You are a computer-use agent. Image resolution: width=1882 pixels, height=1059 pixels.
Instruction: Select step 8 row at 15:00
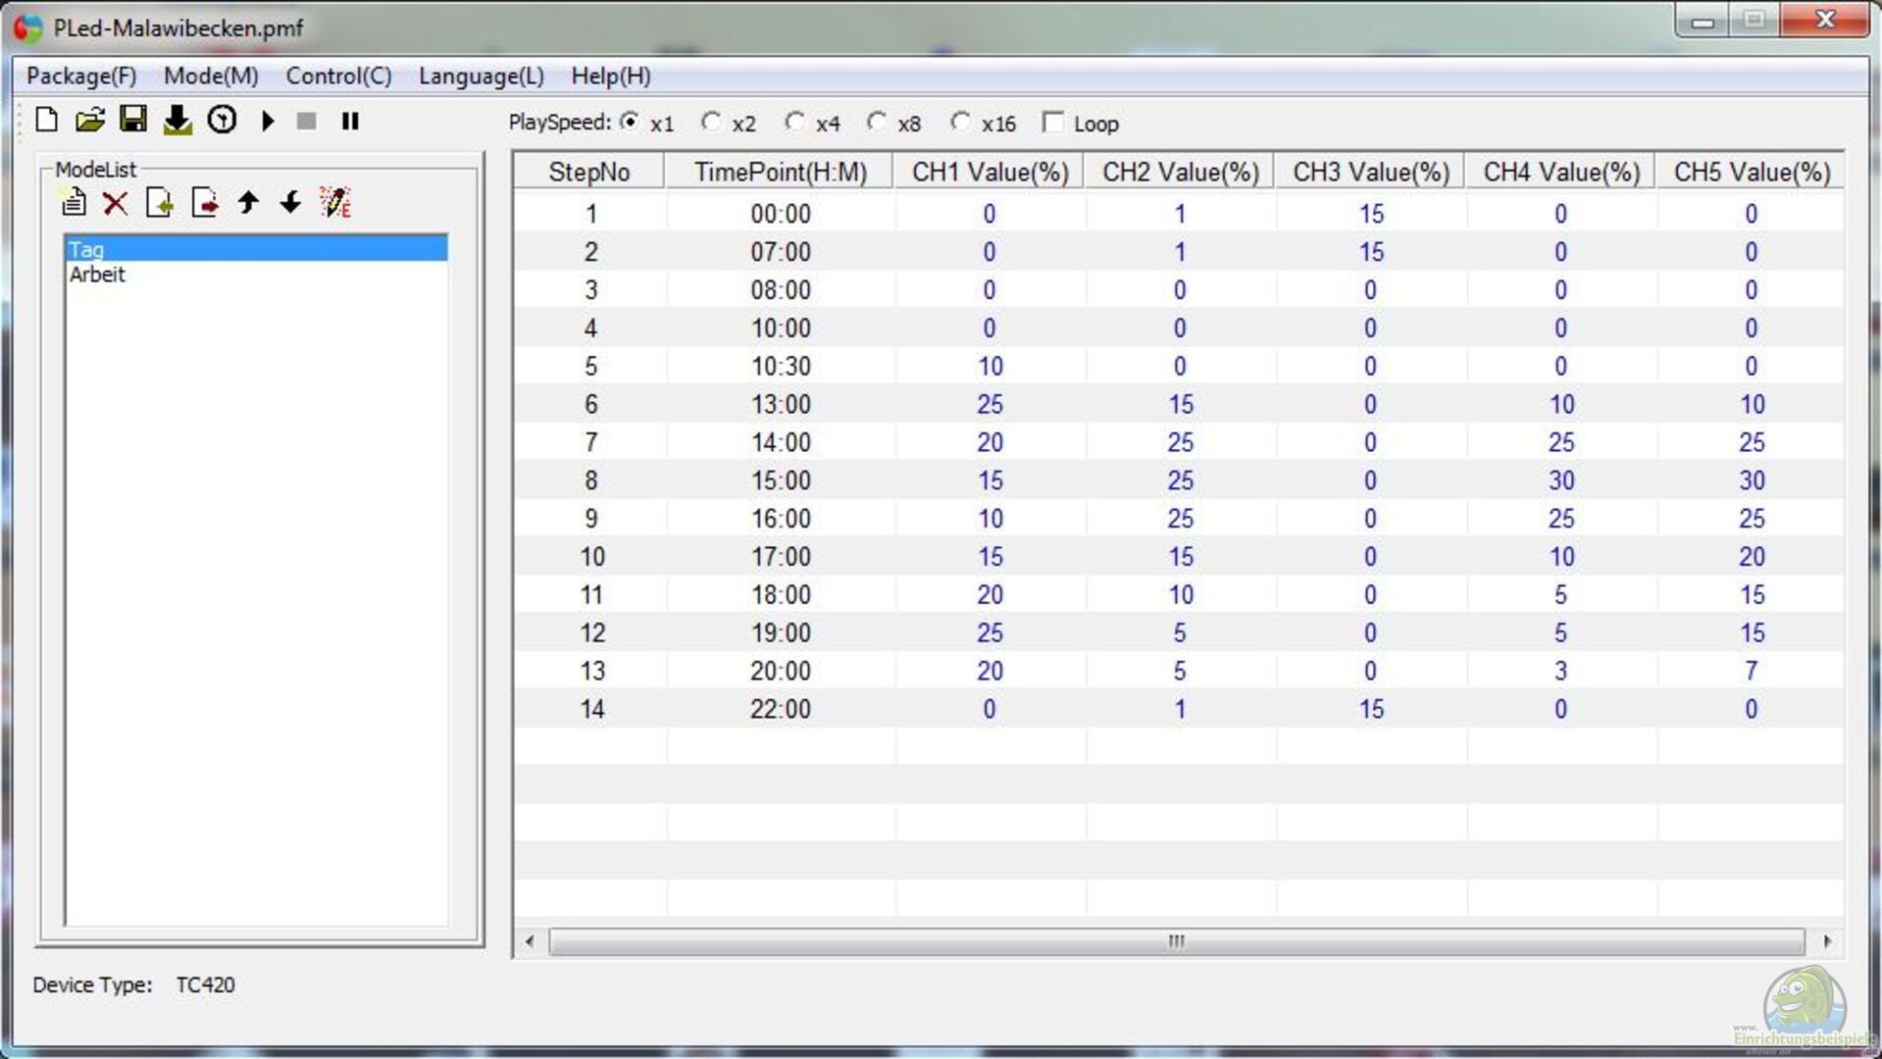click(x=781, y=480)
